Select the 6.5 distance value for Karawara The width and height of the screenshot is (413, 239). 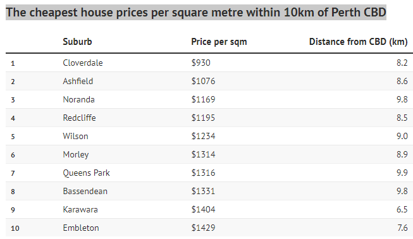tap(402, 209)
